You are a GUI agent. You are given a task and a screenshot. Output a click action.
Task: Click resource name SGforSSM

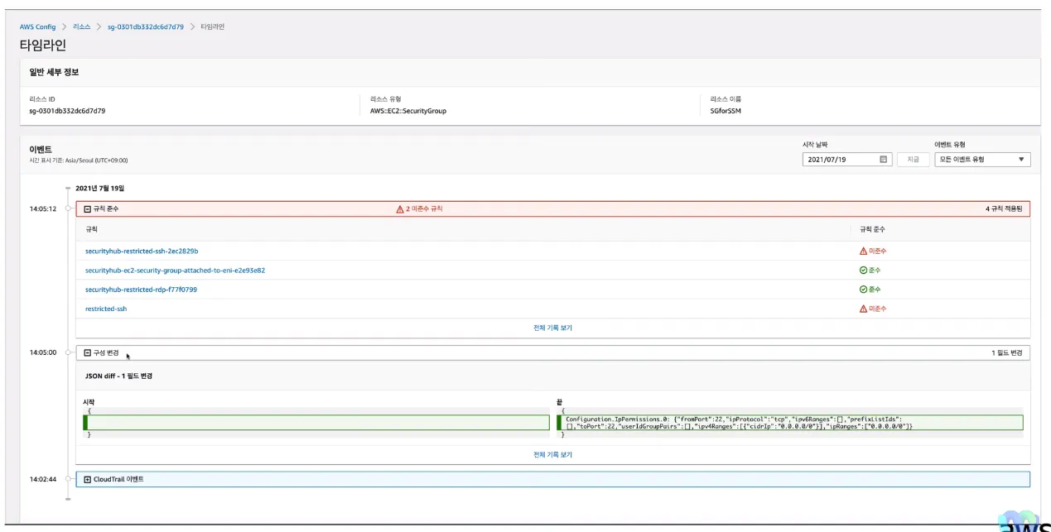pos(726,110)
